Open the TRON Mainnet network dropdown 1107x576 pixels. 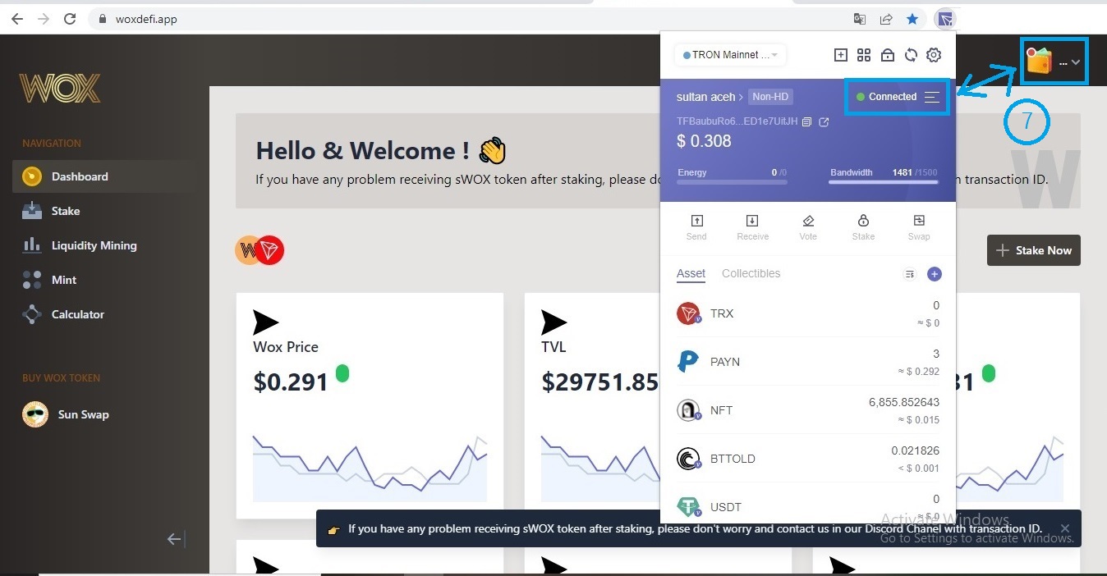point(730,55)
